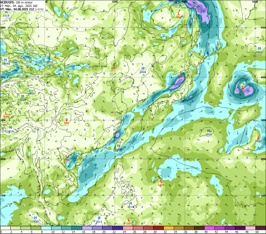Select legend value 24 below color bar

point(124,232)
